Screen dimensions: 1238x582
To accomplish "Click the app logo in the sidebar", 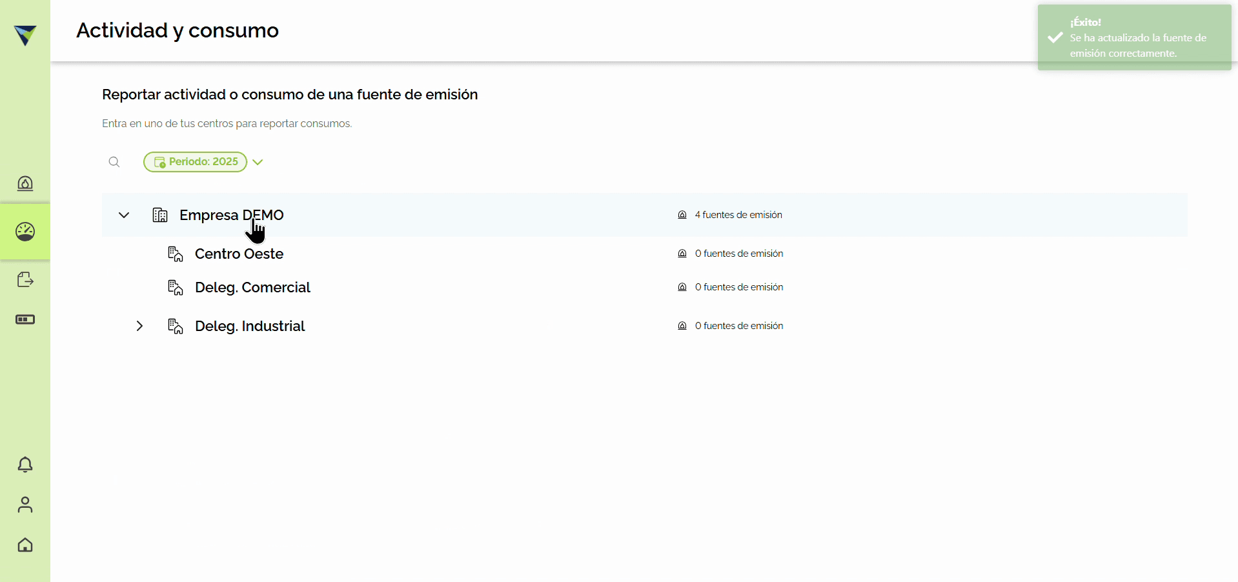I will [25, 35].
